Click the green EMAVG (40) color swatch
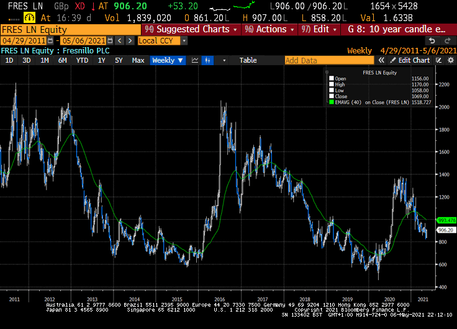 [332, 102]
